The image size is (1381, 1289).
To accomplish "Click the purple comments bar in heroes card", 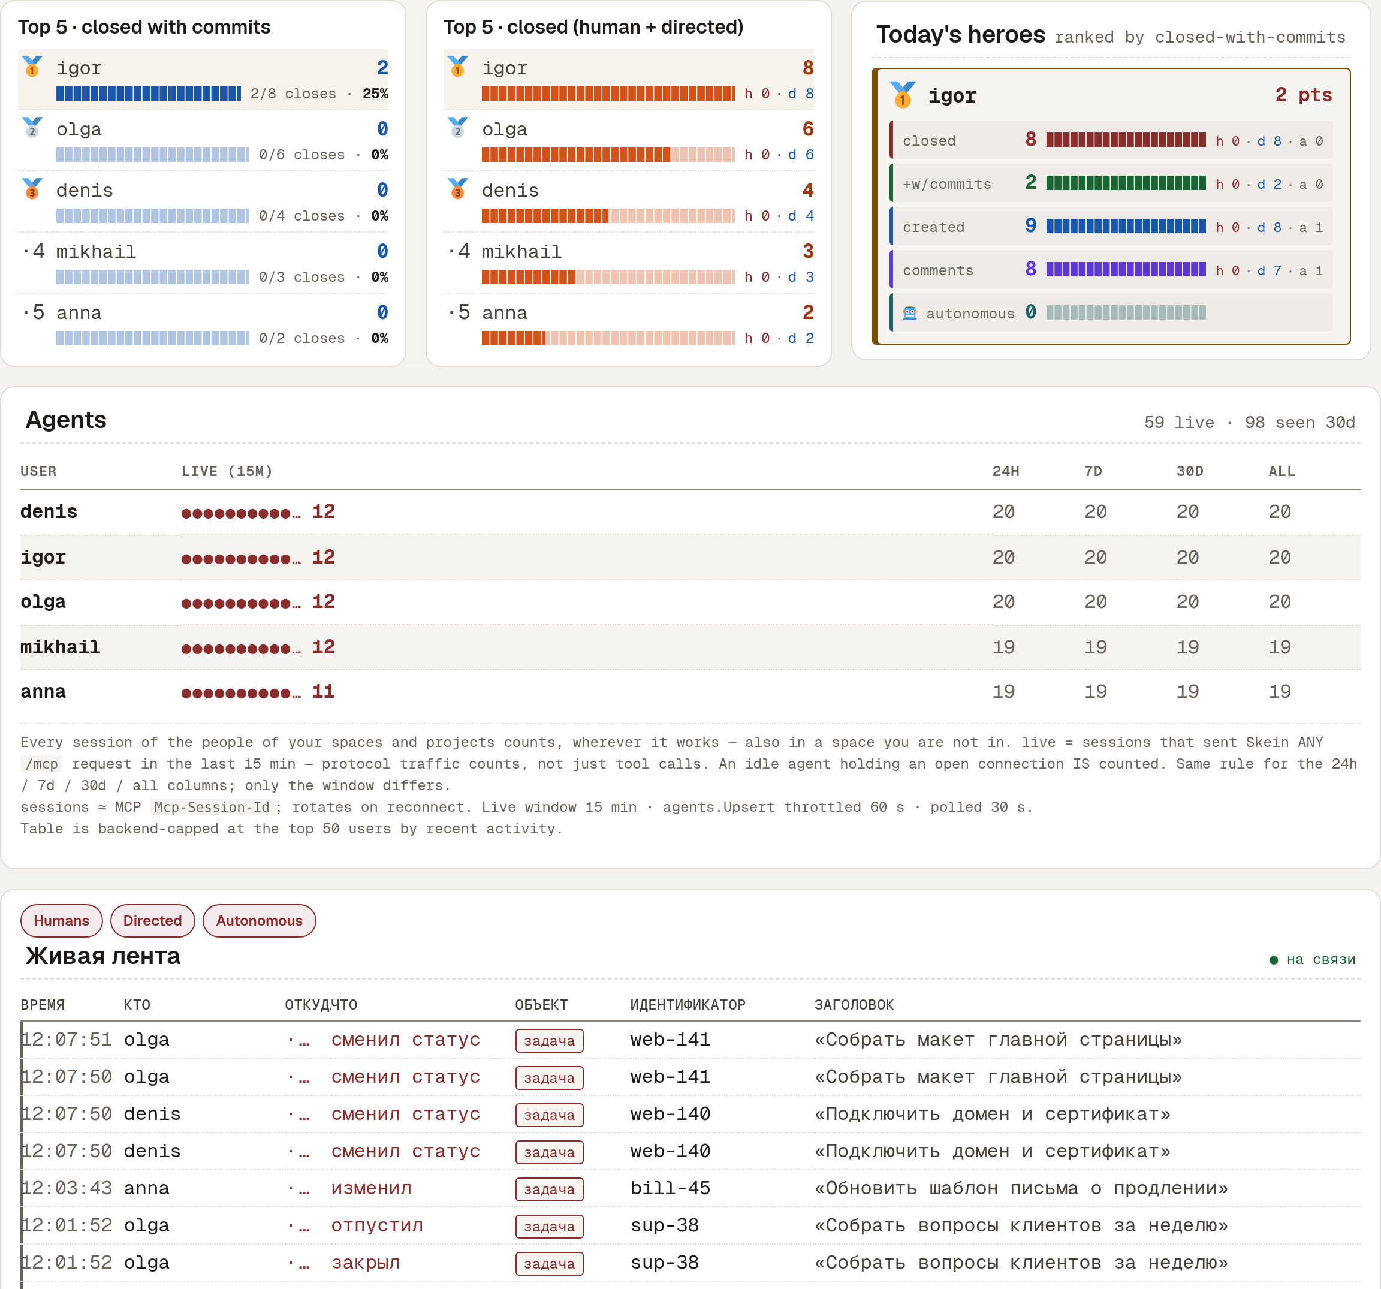I will pyautogui.click(x=1126, y=270).
